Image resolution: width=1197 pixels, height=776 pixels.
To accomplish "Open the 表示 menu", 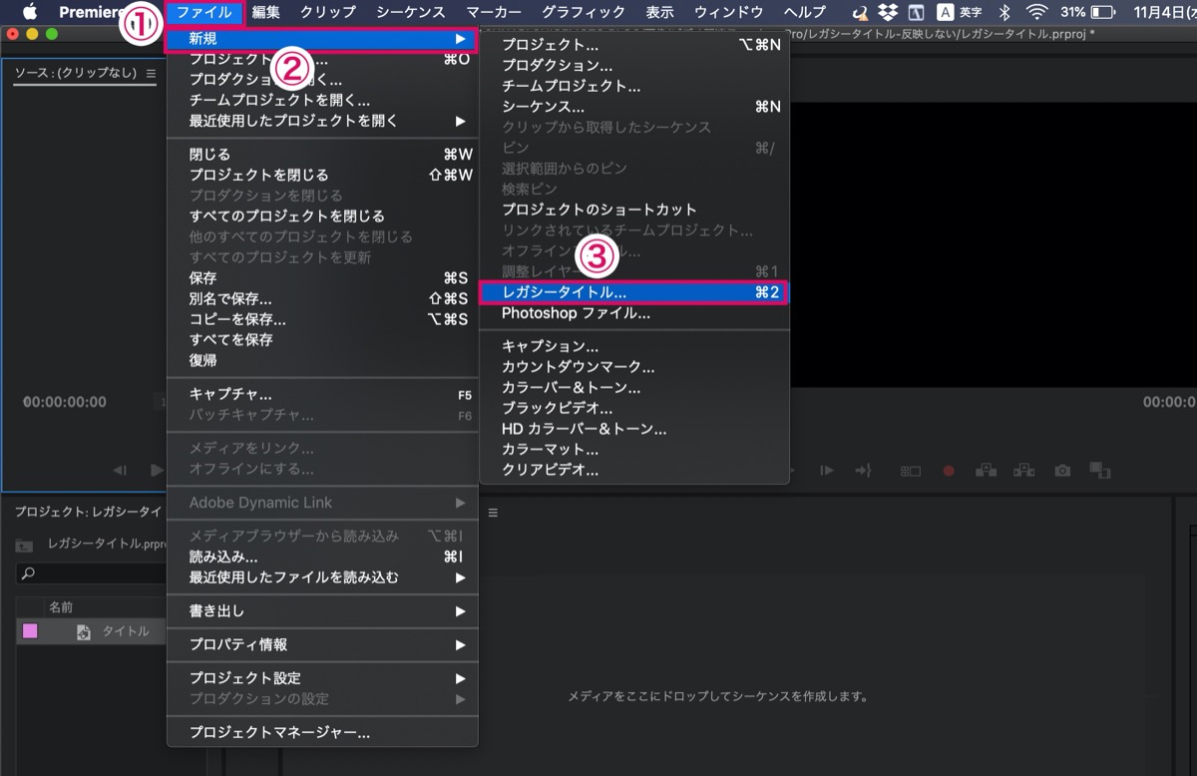I will tap(659, 12).
